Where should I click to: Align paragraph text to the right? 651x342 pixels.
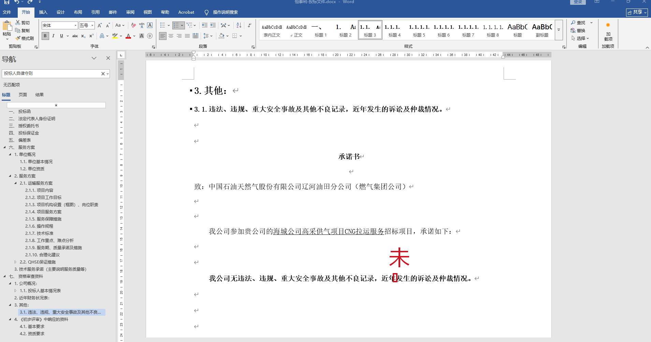click(179, 36)
